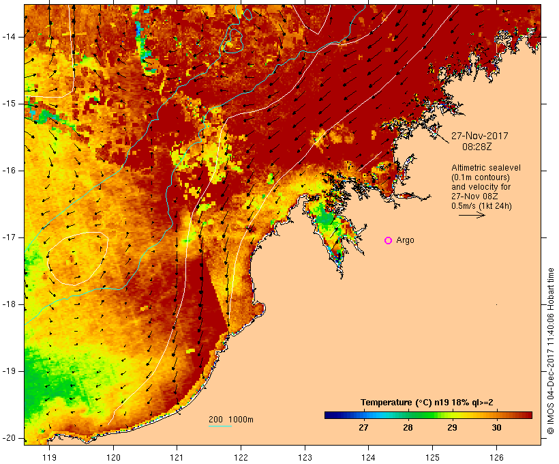Click the 'Temperature (°C) n19 18% ql>=2' title
This screenshot has width=559, height=464.
tap(427, 403)
